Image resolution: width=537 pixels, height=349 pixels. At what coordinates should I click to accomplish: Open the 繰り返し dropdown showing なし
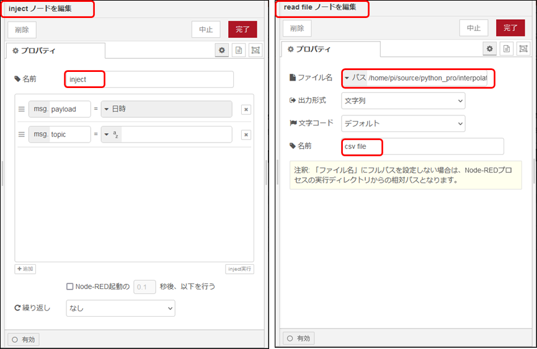[x=120, y=308]
